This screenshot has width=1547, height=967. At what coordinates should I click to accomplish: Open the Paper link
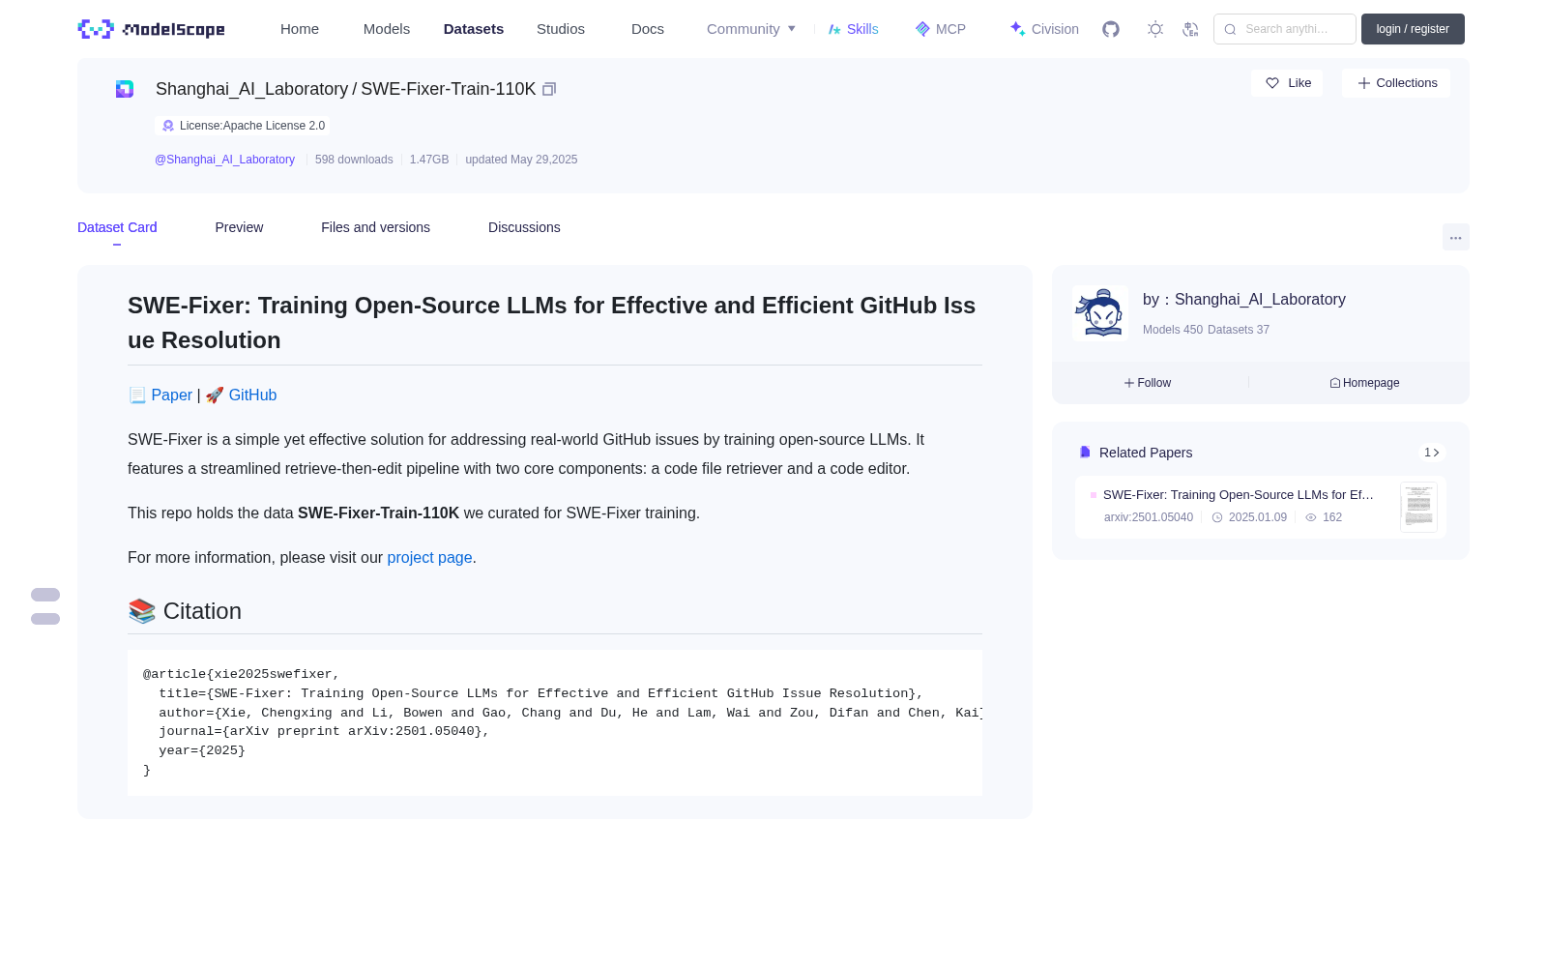coord(171,395)
